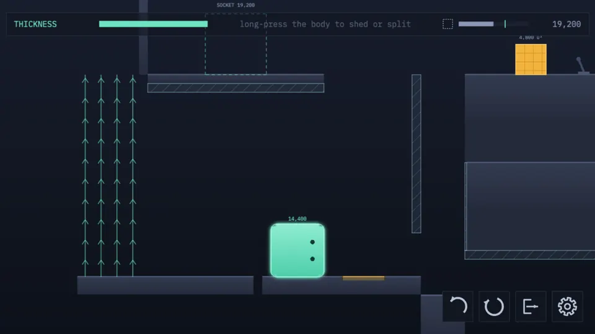Click the SOCKET 19,200 label
595x334 pixels.
[236, 6]
